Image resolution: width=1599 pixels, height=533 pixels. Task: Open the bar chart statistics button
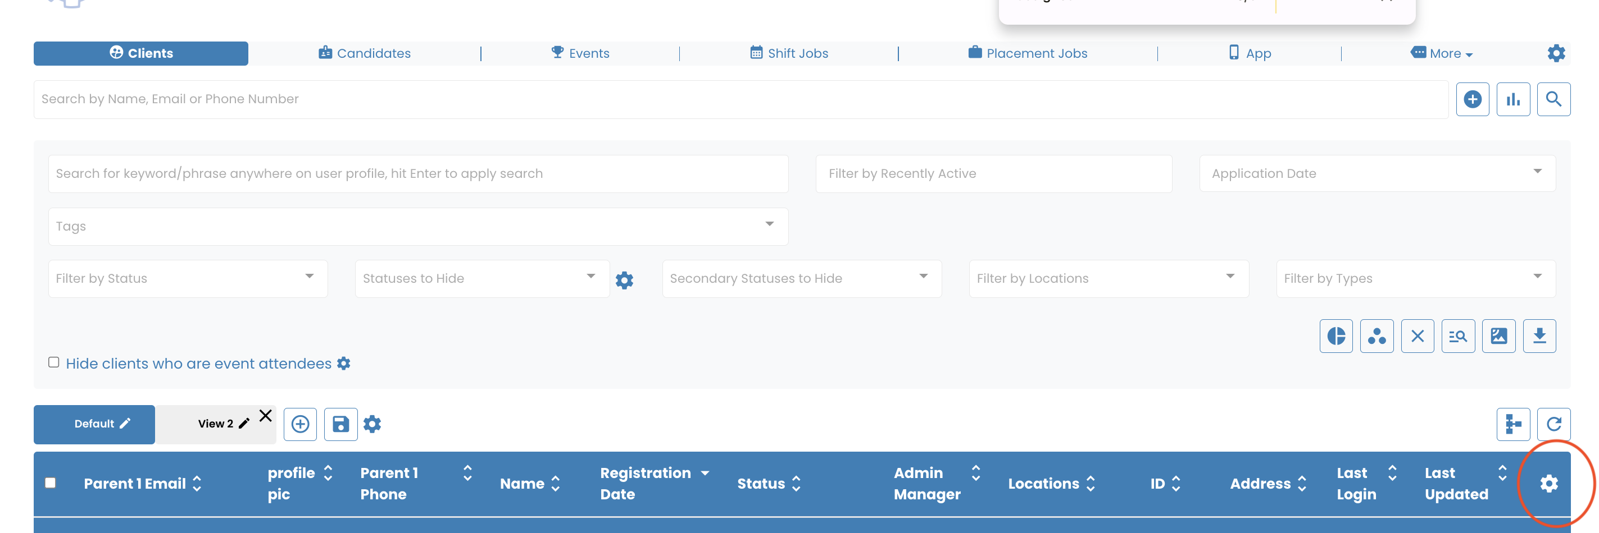pos(1512,99)
